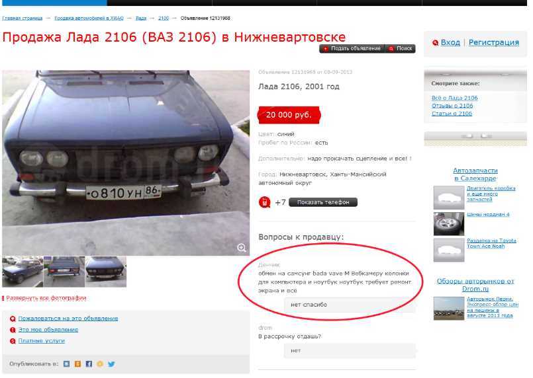Click the magnifier zoom icon on car photo

point(242,248)
